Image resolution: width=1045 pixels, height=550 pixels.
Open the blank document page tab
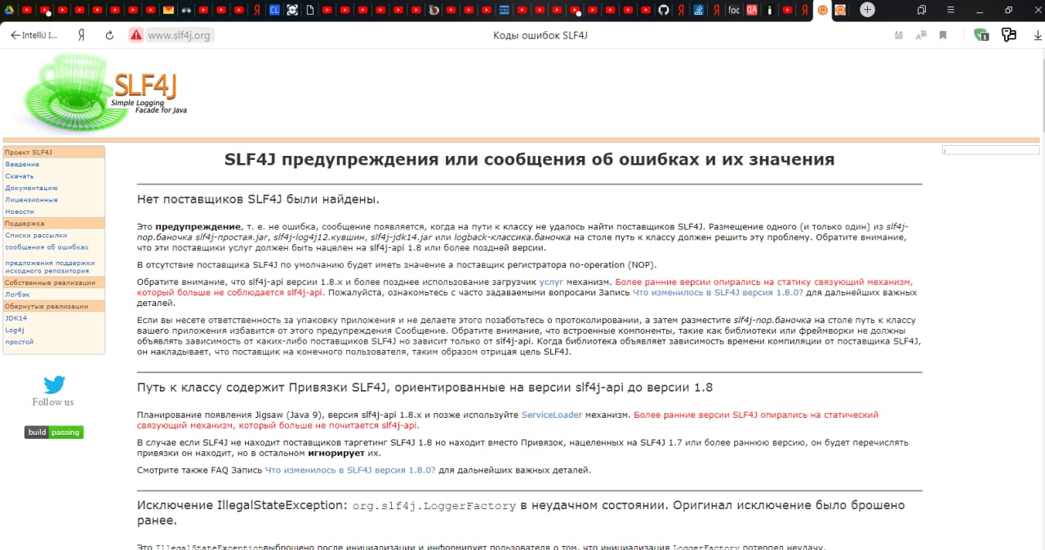click(x=310, y=10)
